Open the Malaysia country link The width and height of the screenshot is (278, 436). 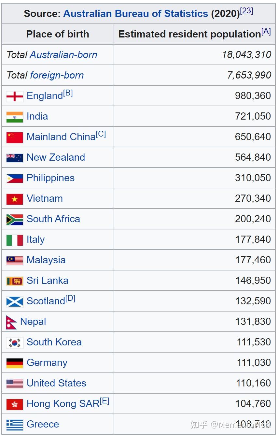point(46,260)
